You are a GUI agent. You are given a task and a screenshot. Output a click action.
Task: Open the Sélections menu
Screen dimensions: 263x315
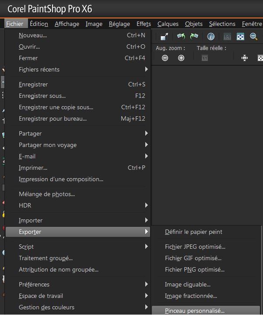pyautogui.click(x=222, y=24)
